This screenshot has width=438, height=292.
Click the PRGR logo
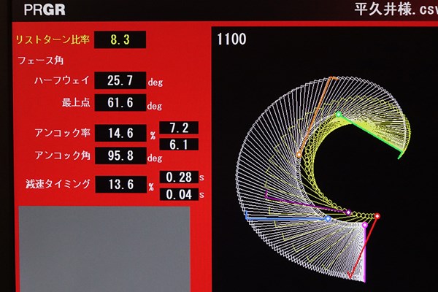(45, 9)
